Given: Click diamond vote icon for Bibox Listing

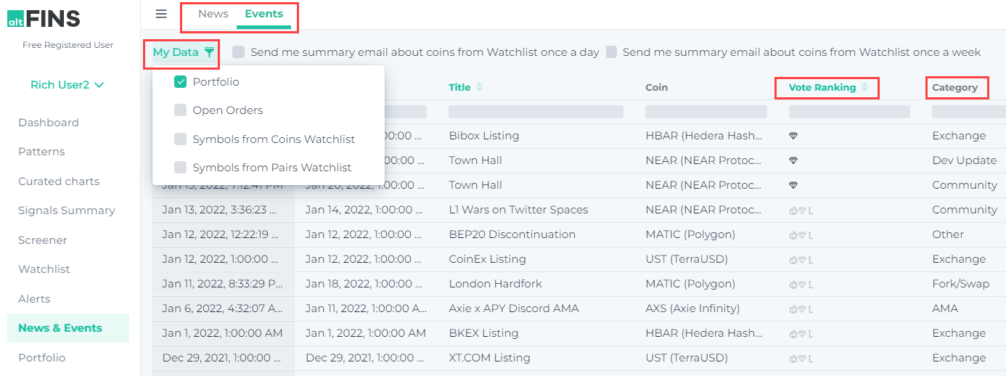Looking at the screenshot, I should 793,136.
